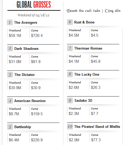The image size is (124, 145).
Task: Open The Avengers title link
Action: tap(25, 23)
